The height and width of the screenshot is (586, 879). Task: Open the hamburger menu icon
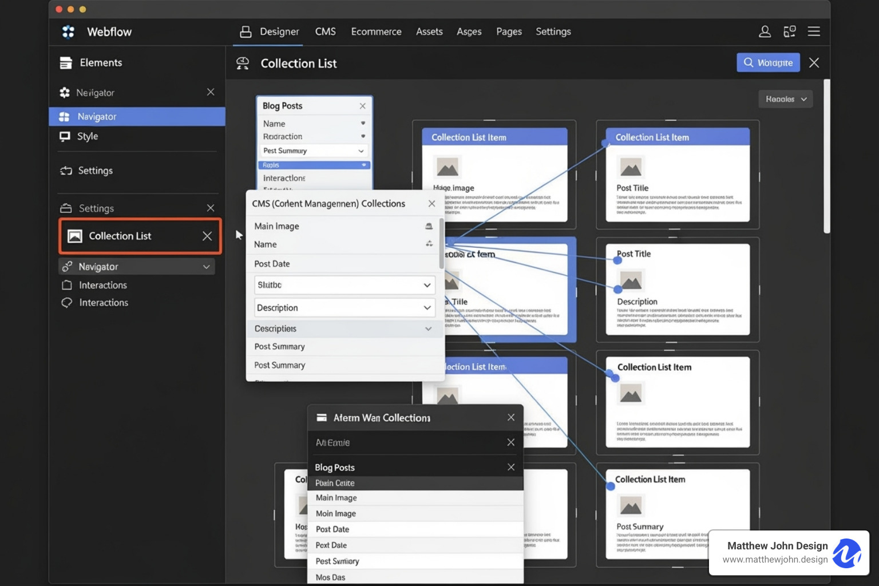[x=814, y=31]
